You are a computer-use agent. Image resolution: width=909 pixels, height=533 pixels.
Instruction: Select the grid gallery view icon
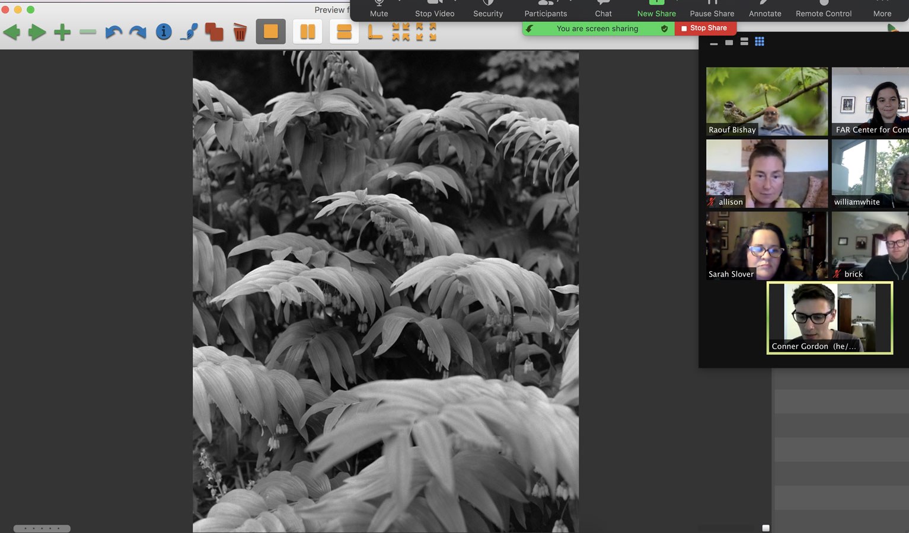click(760, 41)
